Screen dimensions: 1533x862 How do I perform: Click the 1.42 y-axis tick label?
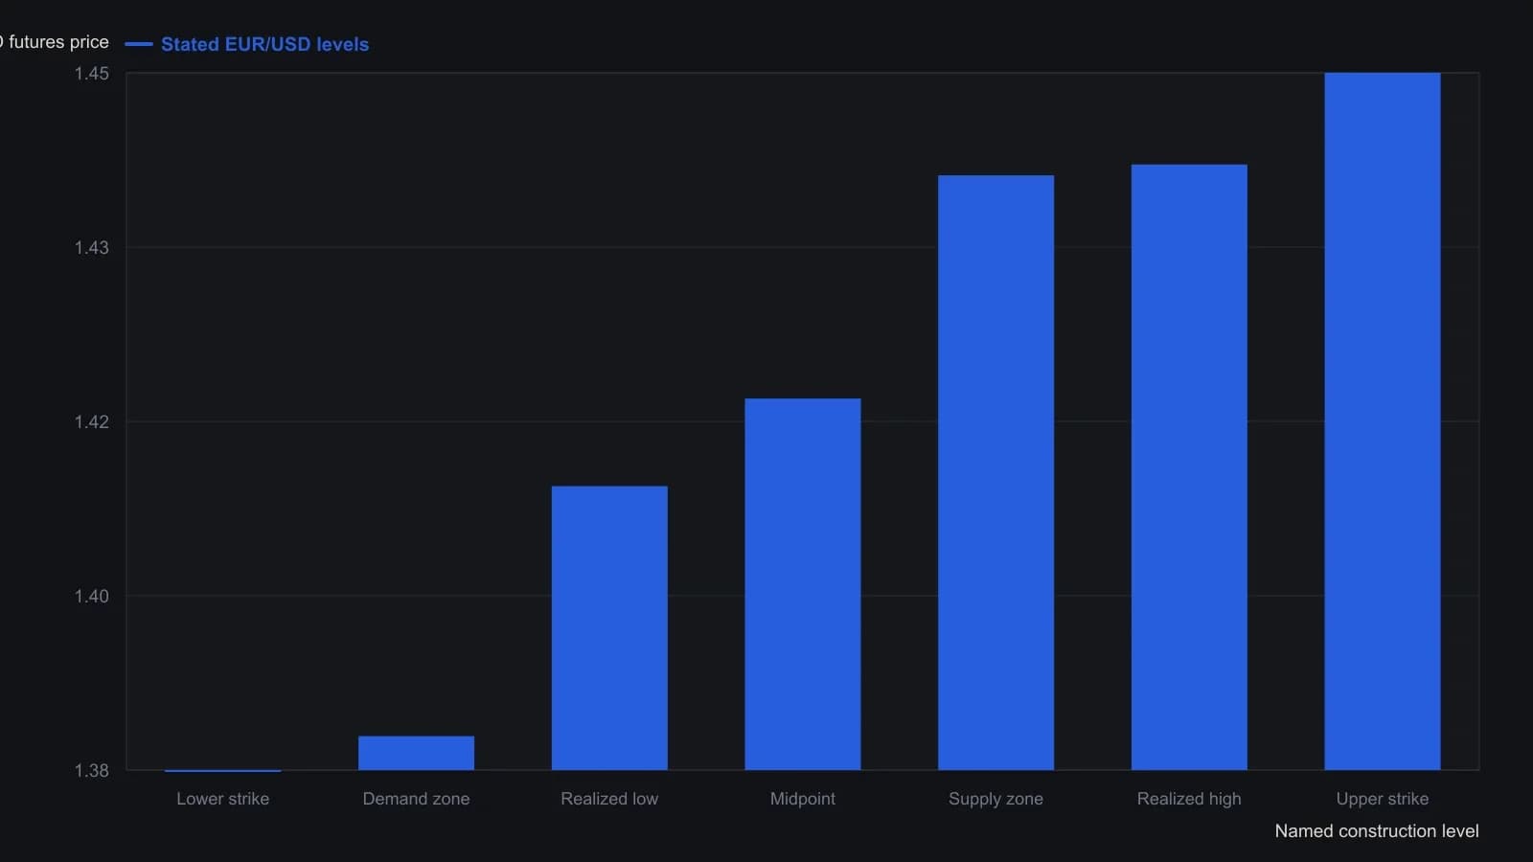tap(92, 422)
